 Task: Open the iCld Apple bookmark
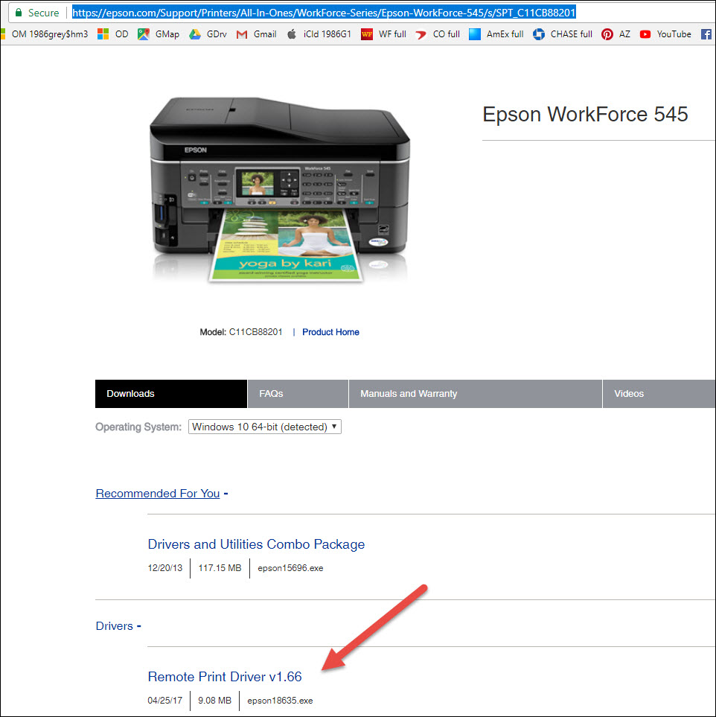pyautogui.click(x=319, y=34)
